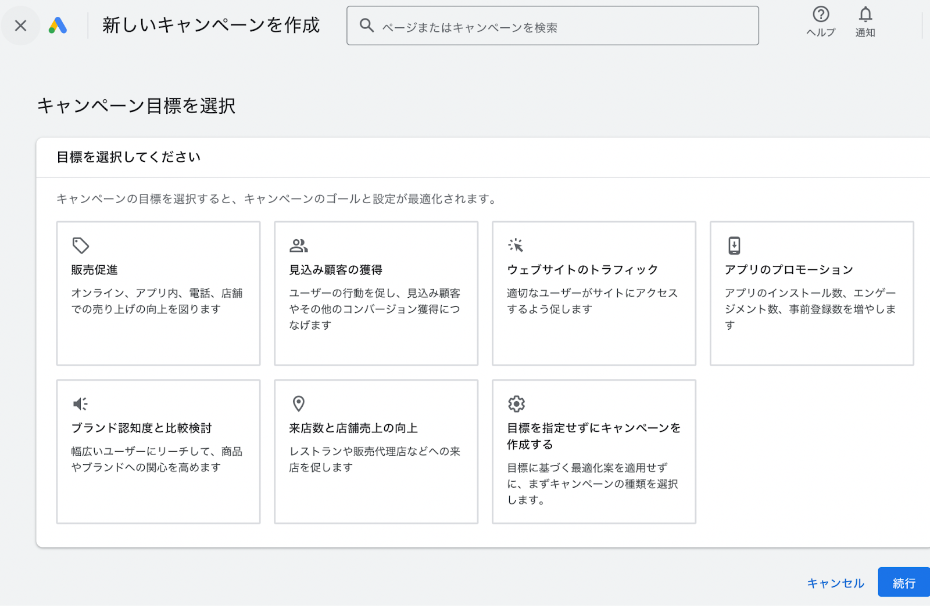Select 目標を指定せずにキャンペーンを作成する title
The image size is (930, 606).
pyautogui.click(x=593, y=437)
